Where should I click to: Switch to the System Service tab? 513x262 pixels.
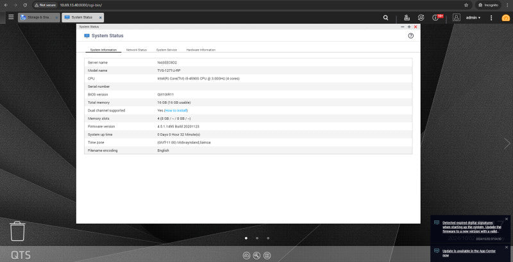pos(167,50)
